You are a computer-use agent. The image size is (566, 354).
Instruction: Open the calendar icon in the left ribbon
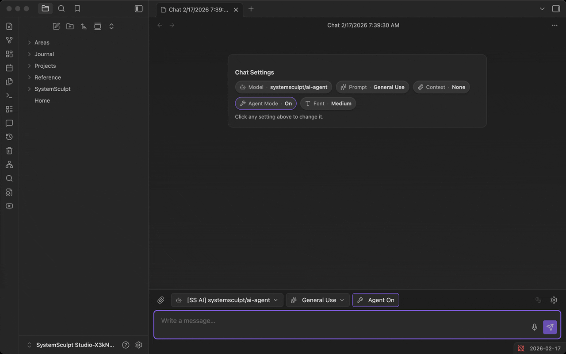click(9, 67)
